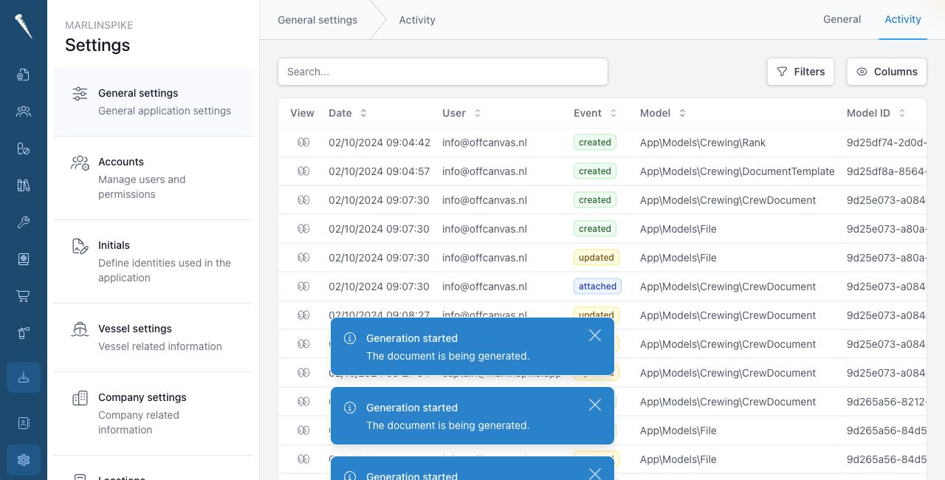Open the Filters button

point(800,72)
